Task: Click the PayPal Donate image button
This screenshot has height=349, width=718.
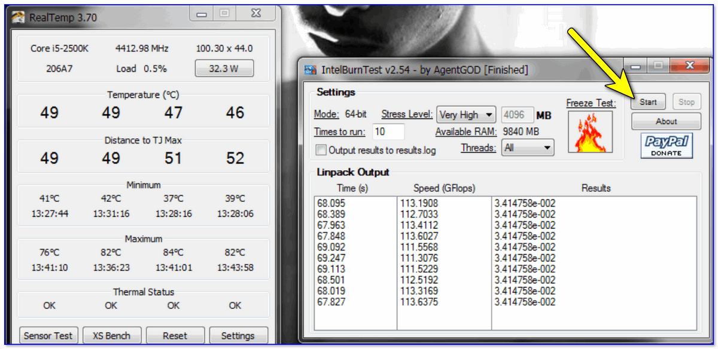Action: (x=666, y=146)
